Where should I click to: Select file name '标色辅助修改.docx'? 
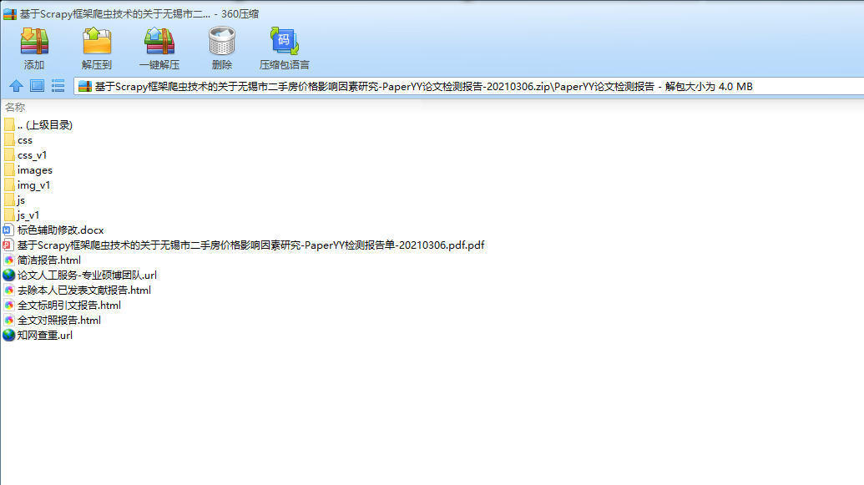(x=61, y=230)
